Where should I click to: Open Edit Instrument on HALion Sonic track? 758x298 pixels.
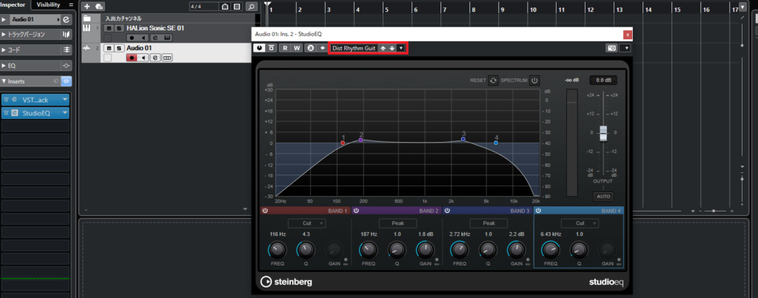[x=167, y=38]
